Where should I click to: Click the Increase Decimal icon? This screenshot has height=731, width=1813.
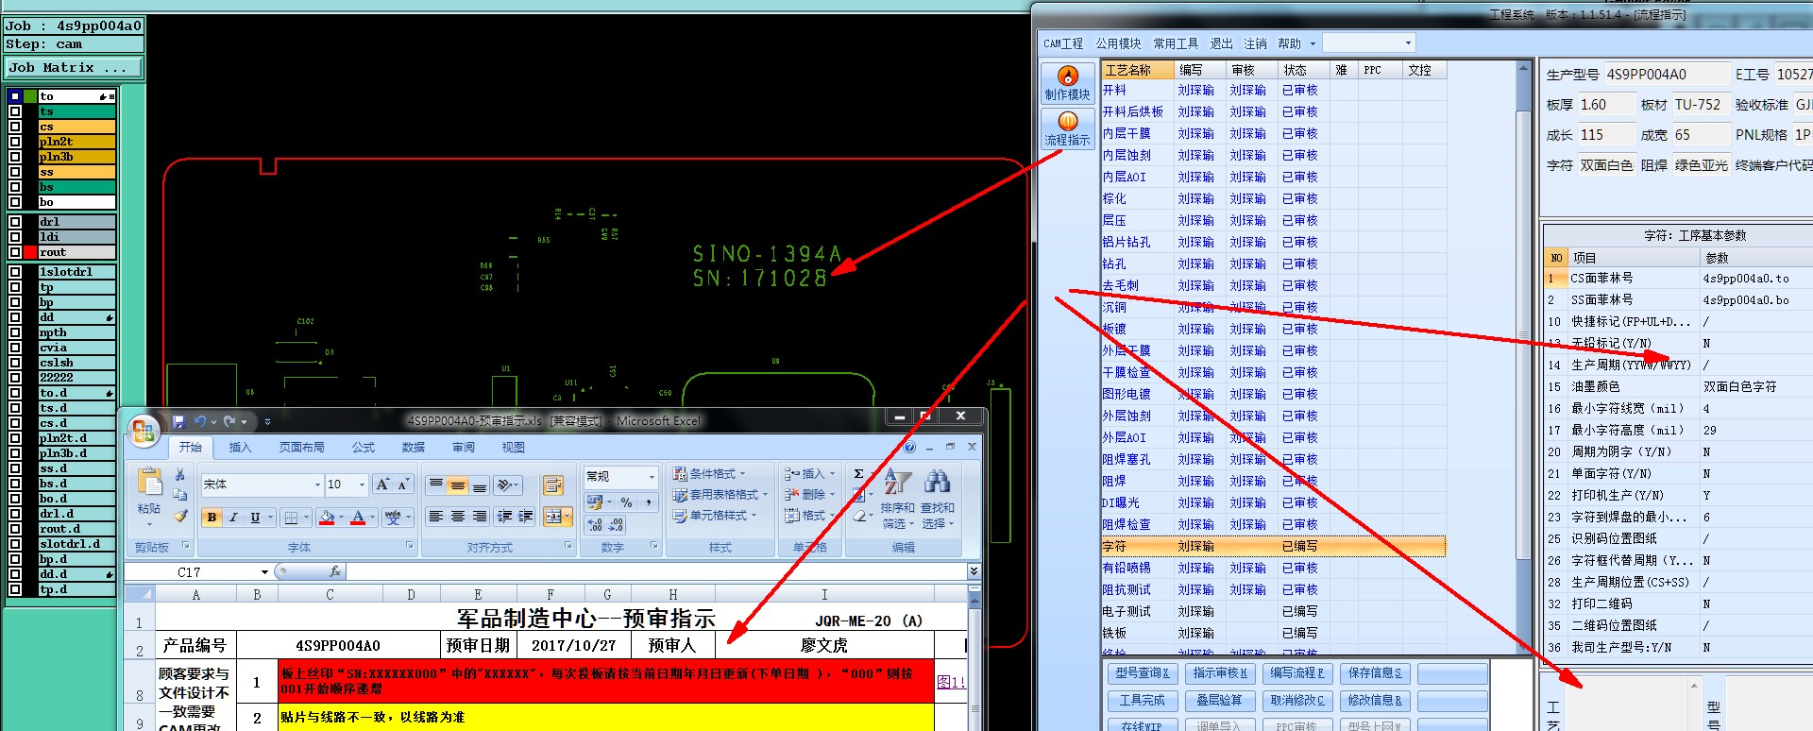click(596, 524)
